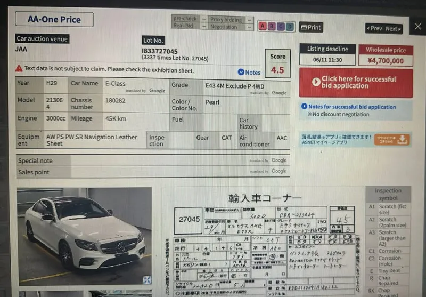Click the Sales point row
The width and height of the screenshot is (426, 297).
coord(153,172)
